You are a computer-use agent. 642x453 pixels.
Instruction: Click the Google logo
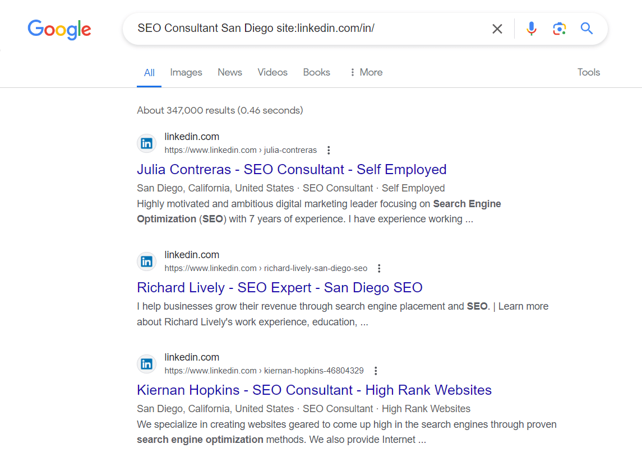coord(59,29)
